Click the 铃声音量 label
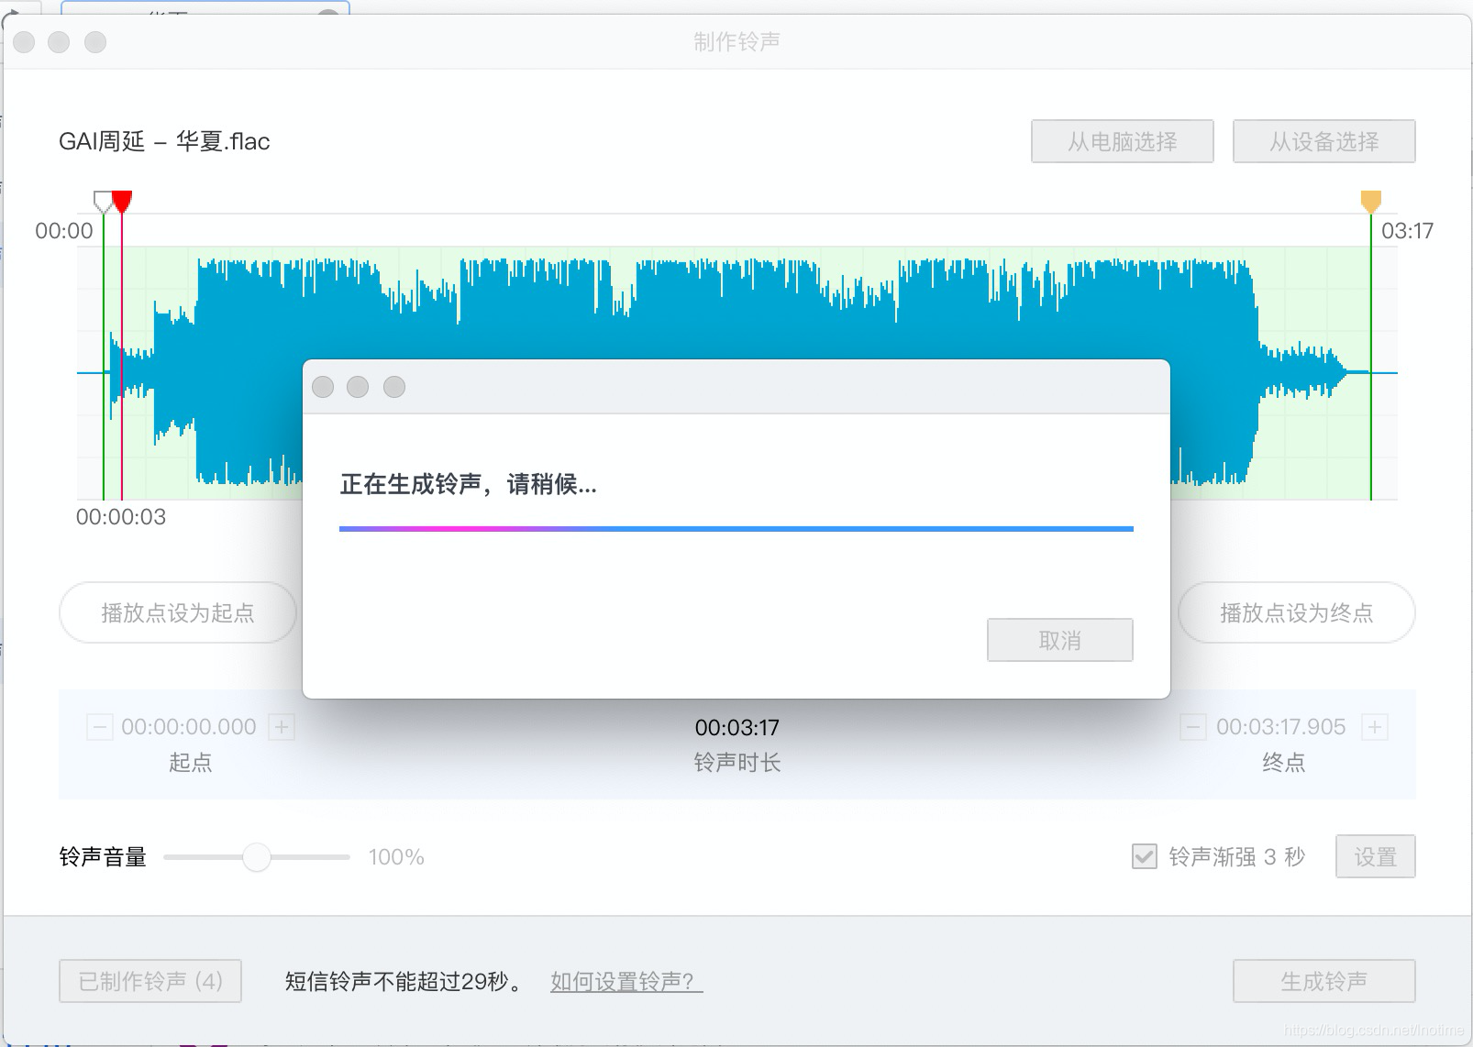Image resolution: width=1473 pixels, height=1047 pixels. (103, 857)
